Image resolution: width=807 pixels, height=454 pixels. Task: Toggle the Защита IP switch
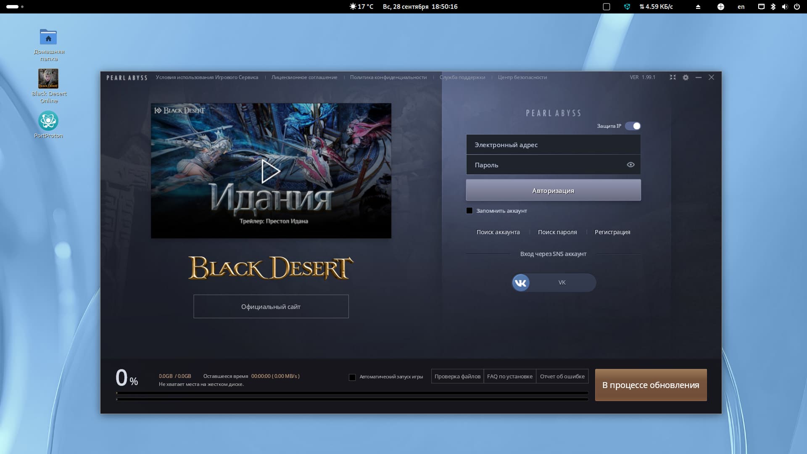coord(633,126)
